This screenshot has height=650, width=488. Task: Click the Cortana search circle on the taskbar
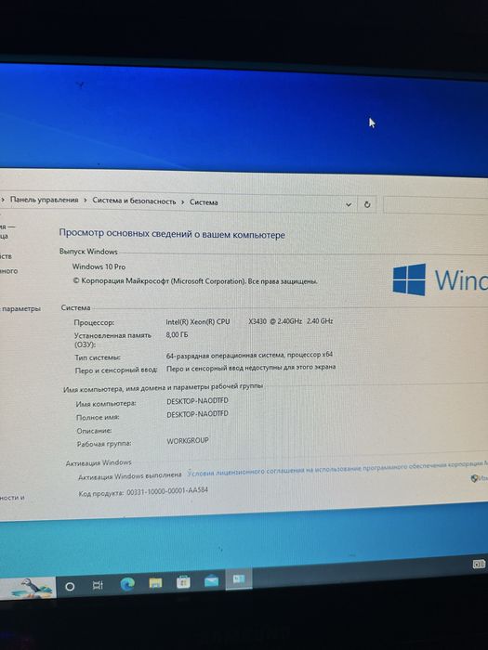(70, 587)
